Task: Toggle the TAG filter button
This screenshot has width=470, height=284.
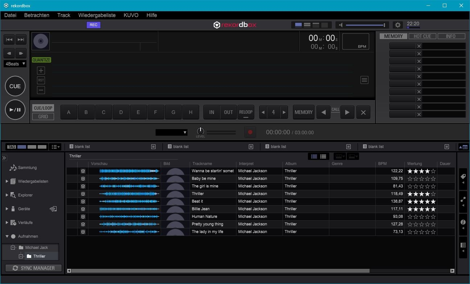Action: [x=11, y=147]
